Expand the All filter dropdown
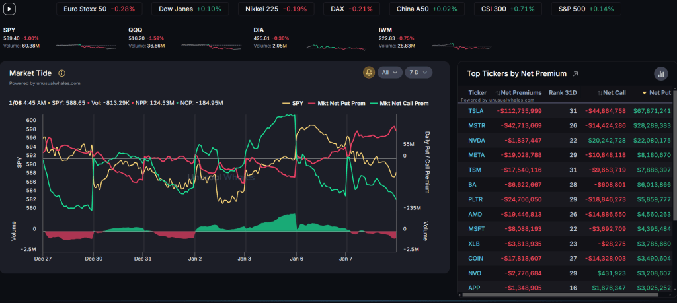 [389, 73]
